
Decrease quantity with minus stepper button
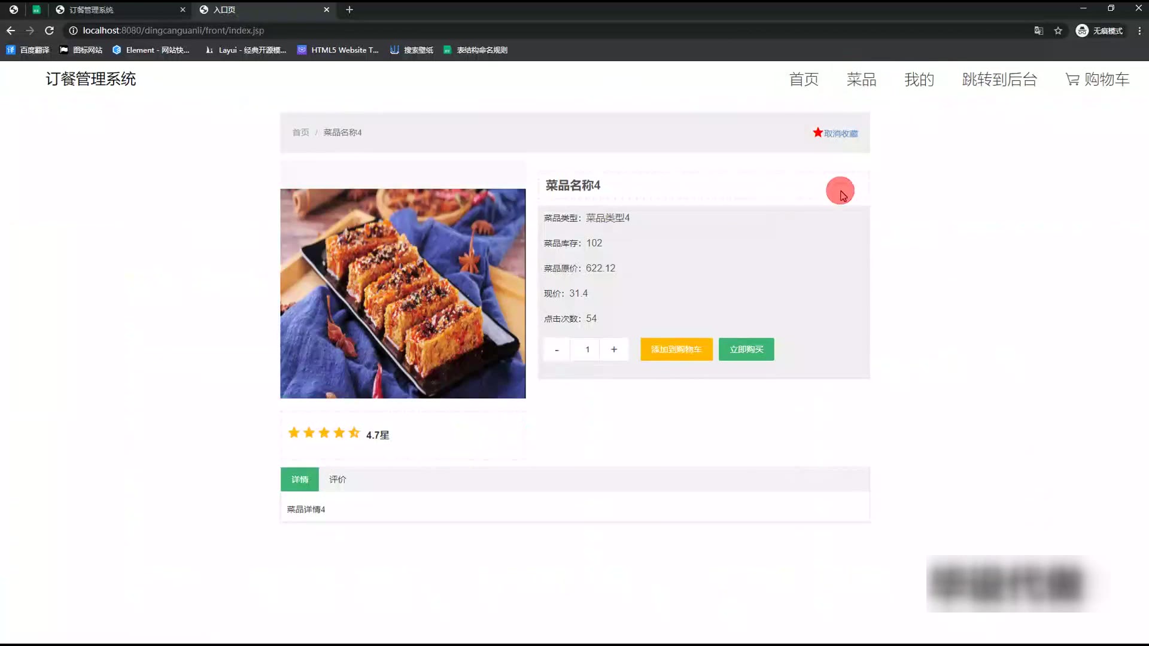click(557, 349)
